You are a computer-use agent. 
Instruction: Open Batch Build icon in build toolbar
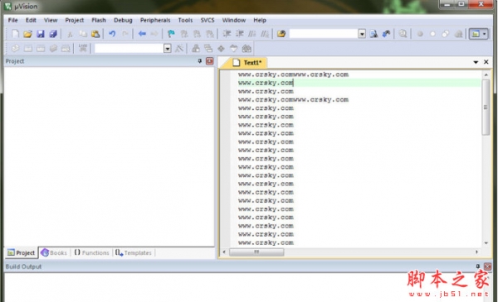point(53,49)
